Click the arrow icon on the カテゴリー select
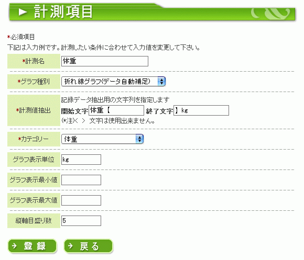The height and width of the screenshot is (260, 304). [x=139, y=139]
